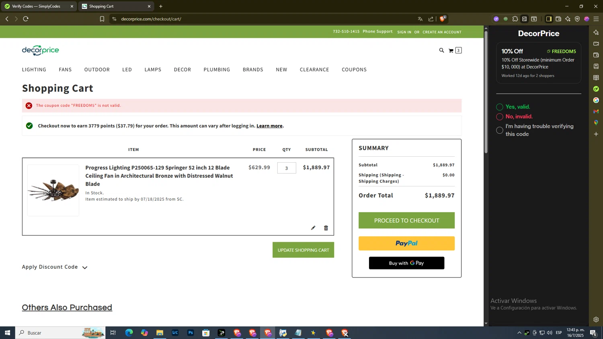Click the Buy with G Pay button
Screen dimensions: 603x339
click(406, 263)
